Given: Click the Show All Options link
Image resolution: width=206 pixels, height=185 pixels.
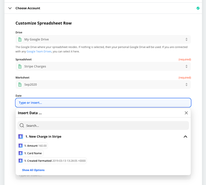Looking at the screenshot, I should point(33,170).
